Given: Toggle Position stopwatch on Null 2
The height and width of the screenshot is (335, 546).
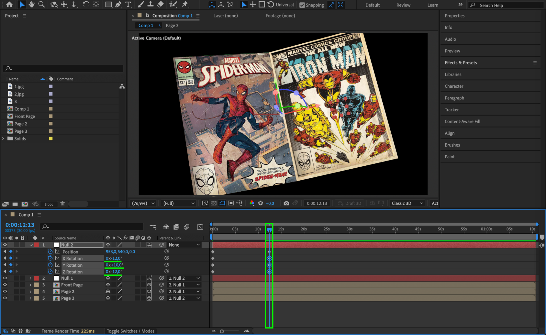Looking at the screenshot, I should pyautogui.click(x=50, y=251).
